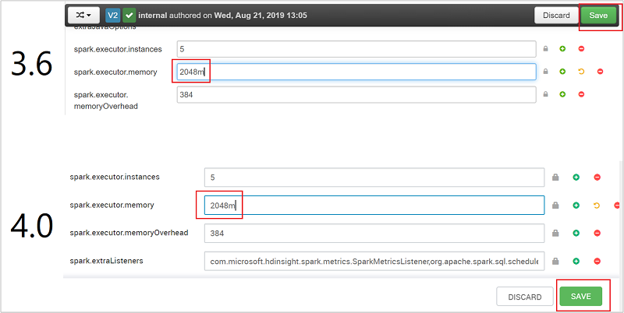Click the spark.executor.instances field in 4.0 view
Image resolution: width=624 pixels, height=313 pixels.
(374, 178)
